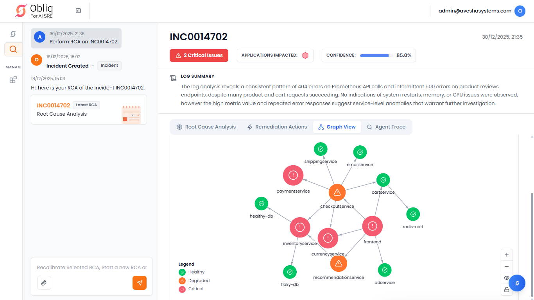
Task: Open the search icon in left sidebar
Action: coord(13,49)
